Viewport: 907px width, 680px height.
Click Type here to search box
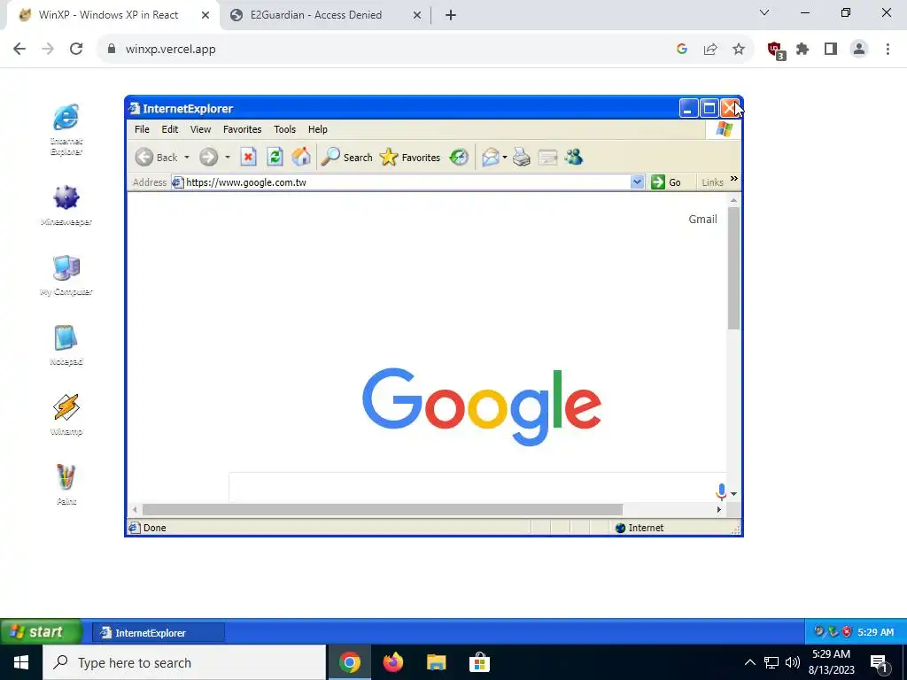click(184, 662)
